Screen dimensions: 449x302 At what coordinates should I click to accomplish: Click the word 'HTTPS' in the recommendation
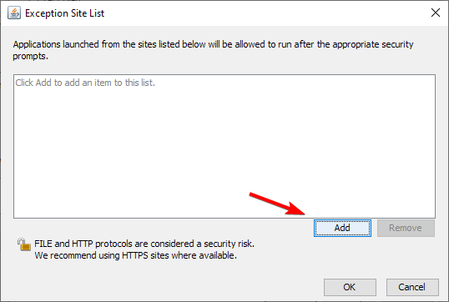pyautogui.click(x=134, y=255)
